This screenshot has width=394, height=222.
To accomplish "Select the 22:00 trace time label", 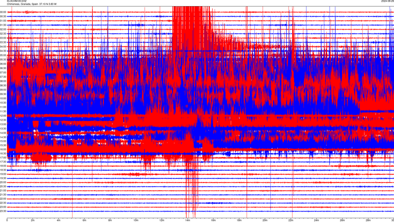I will [x=3, y=199].
